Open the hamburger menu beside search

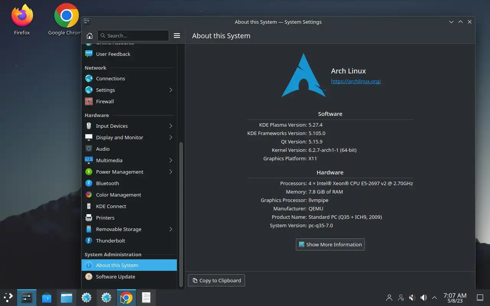(177, 36)
